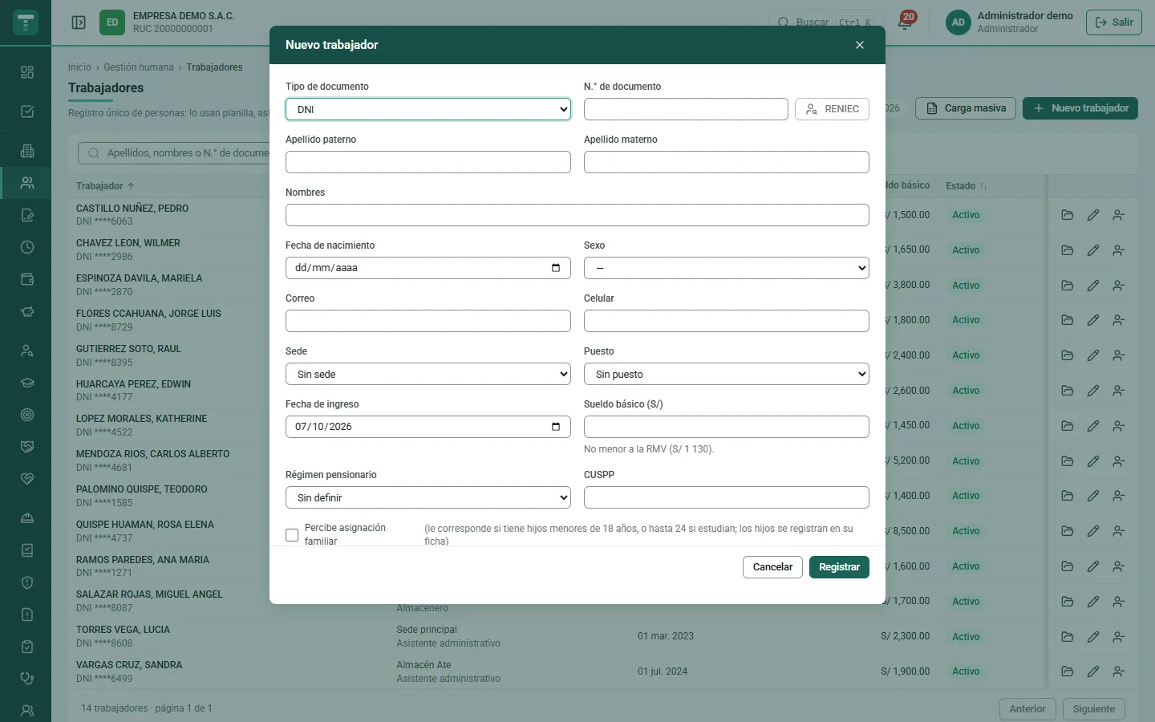Click the clock icon in left sidebar
This screenshot has height=722, width=1155.
pyautogui.click(x=27, y=247)
